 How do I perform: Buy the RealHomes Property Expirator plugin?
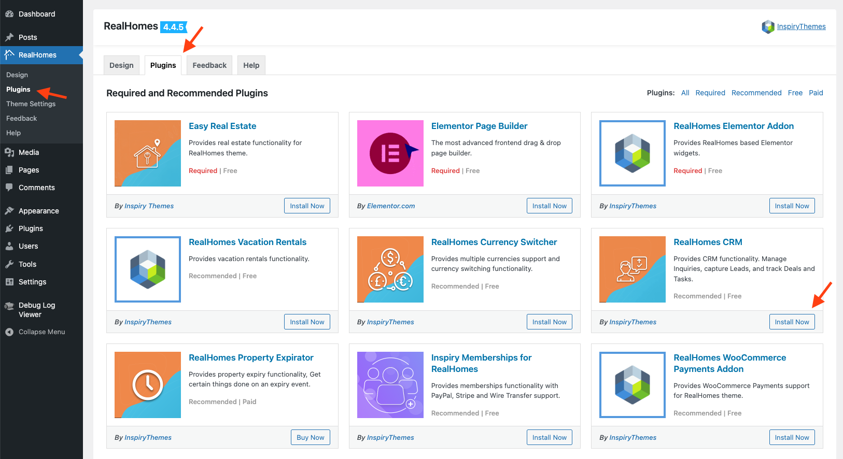click(310, 437)
